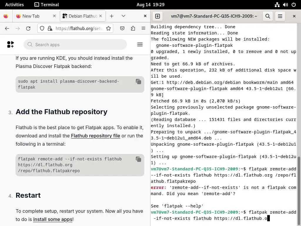Copy the plasma-discover-backend-flatpak command

coord(138,82)
